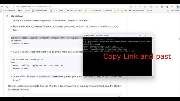180x101 pixels.
Task: Click the README.md heading
Action: point(17,16)
